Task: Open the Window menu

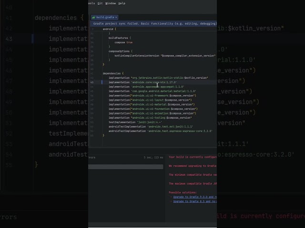Action: click(111, 3)
